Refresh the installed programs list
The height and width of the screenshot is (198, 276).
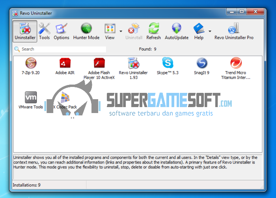(x=153, y=31)
